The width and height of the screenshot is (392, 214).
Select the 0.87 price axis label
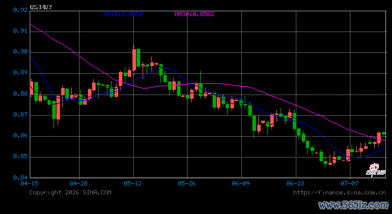click(x=21, y=114)
